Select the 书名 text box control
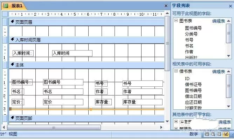Image resolution: width=234 pixels, height=139 pixels. point(63,92)
